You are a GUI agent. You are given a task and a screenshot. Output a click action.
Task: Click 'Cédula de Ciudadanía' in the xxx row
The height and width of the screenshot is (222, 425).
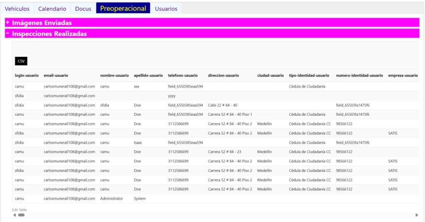[x=307, y=86]
